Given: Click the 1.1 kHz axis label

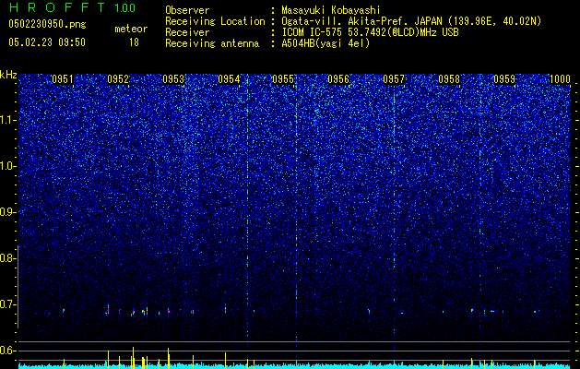Looking at the screenshot, I should 7,120.
